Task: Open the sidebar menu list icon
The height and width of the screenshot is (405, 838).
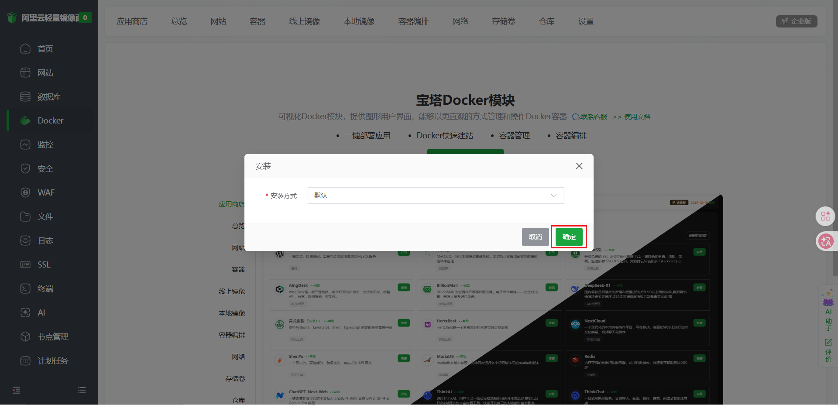Action: click(x=82, y=390)
